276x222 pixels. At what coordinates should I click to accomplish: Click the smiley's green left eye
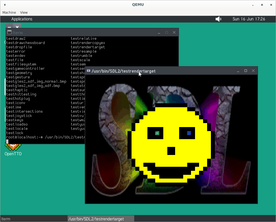(x=157, y=133)
